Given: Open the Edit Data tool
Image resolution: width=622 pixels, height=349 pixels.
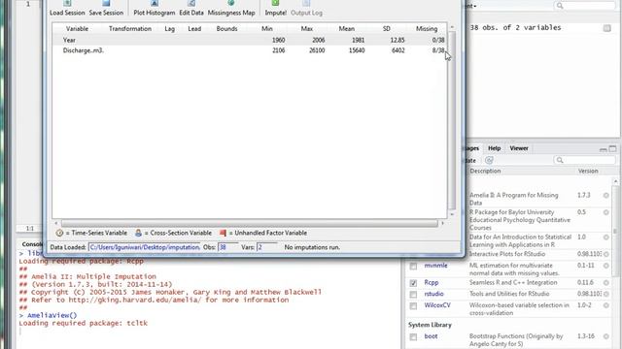Looking at the screenshot, I should click(191, 8).
